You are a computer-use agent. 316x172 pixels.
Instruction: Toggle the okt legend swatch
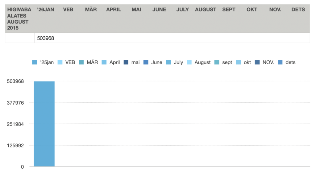[x=238, y=62]
